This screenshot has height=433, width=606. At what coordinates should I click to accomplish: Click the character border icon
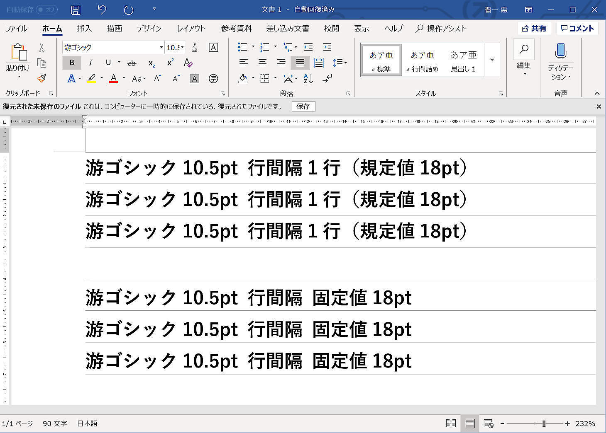tap(213, 47)
